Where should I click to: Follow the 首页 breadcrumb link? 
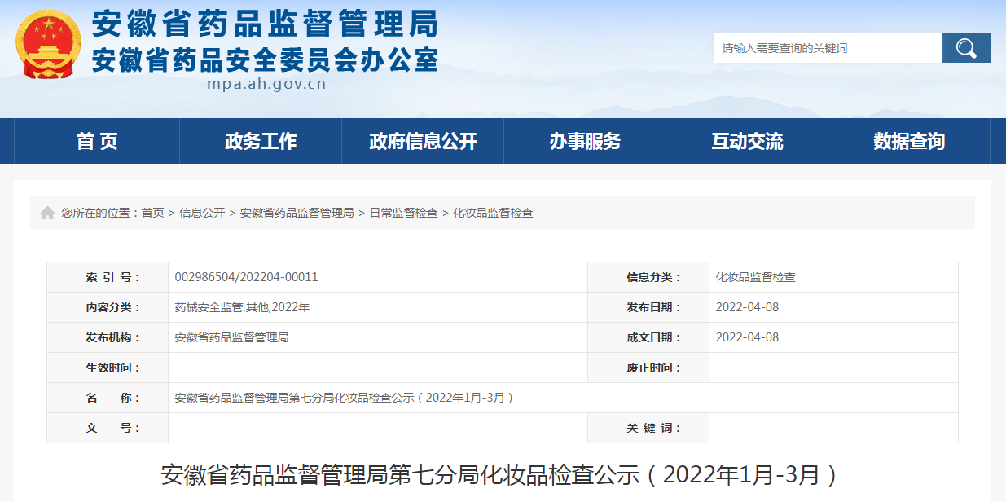[x=152, y=213]
